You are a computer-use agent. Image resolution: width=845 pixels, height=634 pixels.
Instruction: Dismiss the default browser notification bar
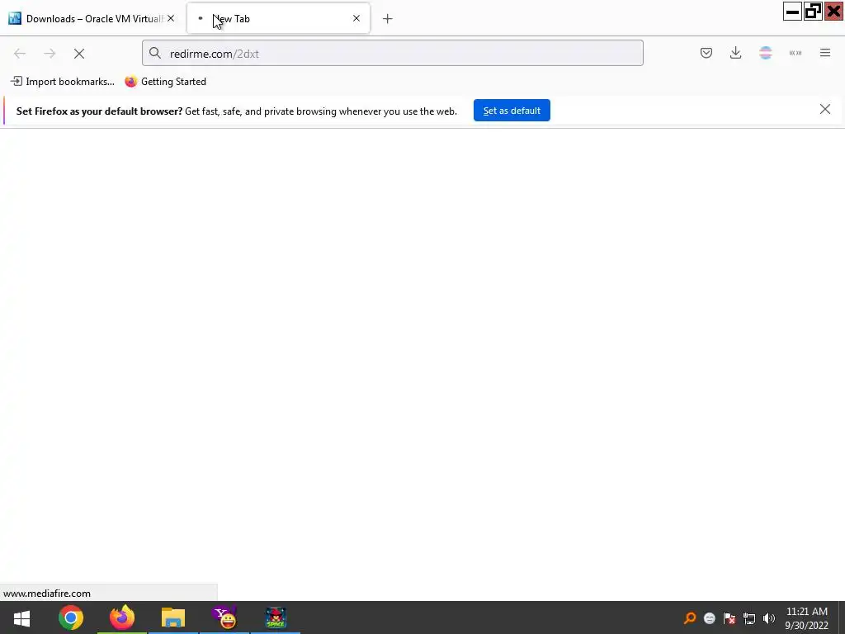(825, 110)
